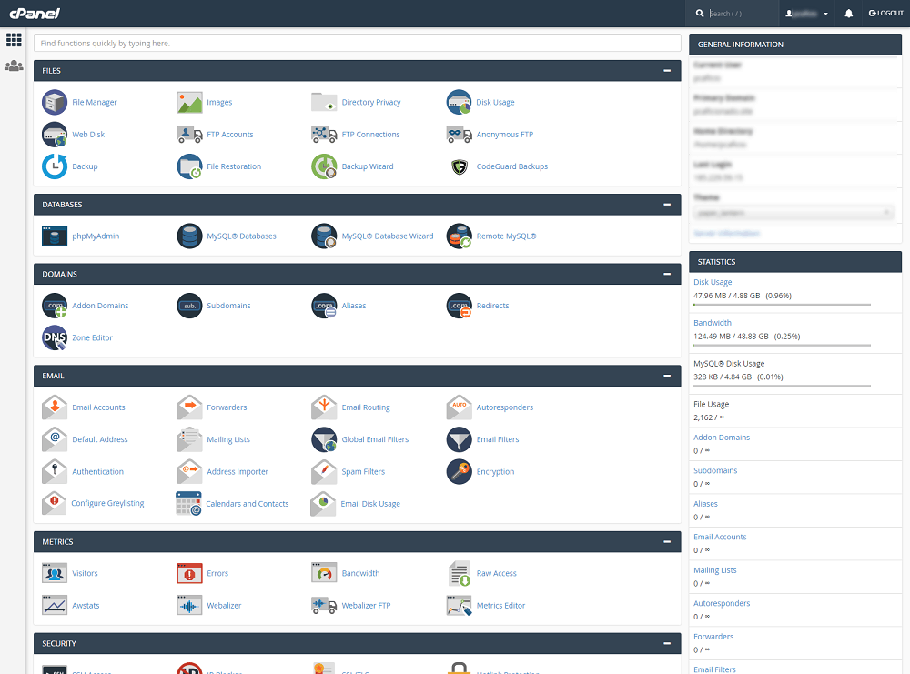Viewport: 910px width, 674px height.
Task: Open the Email Routing link
Action: coord(366,407)
